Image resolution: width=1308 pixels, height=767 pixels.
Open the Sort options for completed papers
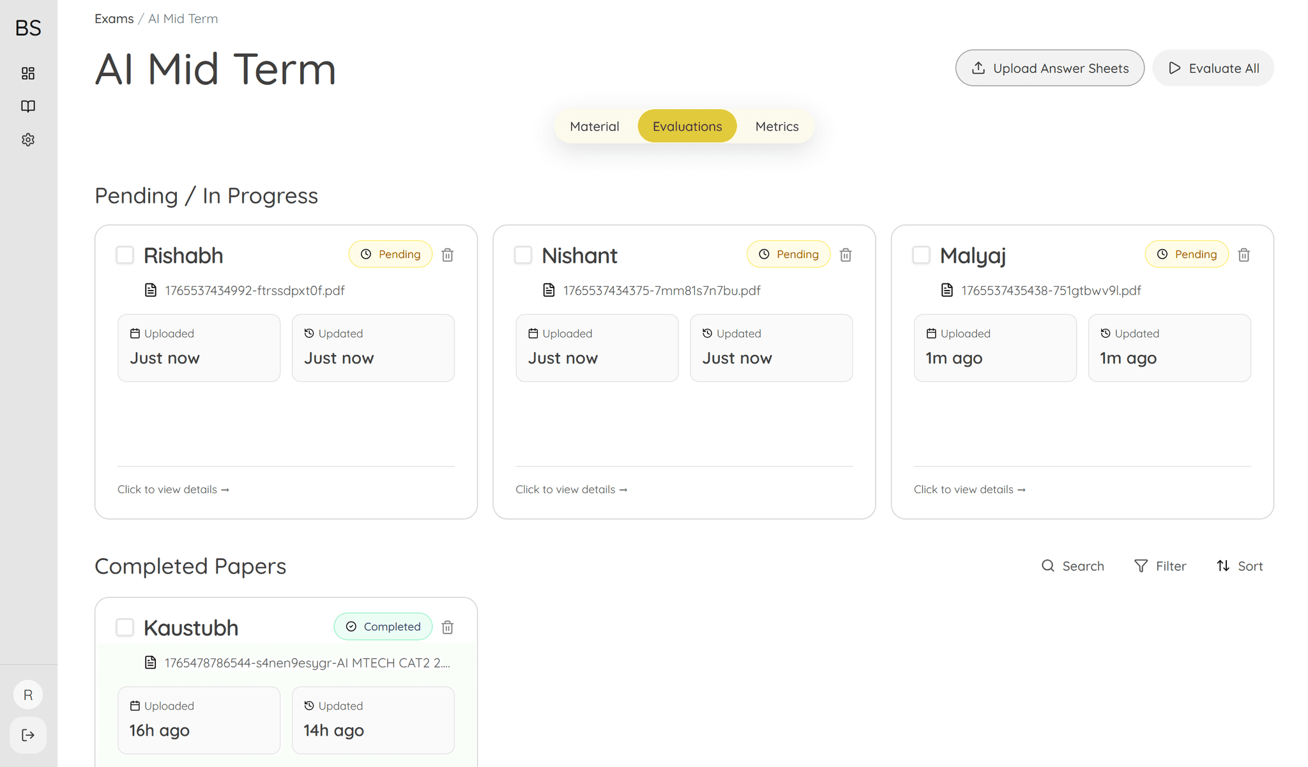coord(1240,566)
